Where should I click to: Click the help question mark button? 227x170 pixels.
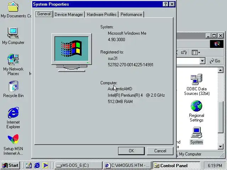click(166, 4)
